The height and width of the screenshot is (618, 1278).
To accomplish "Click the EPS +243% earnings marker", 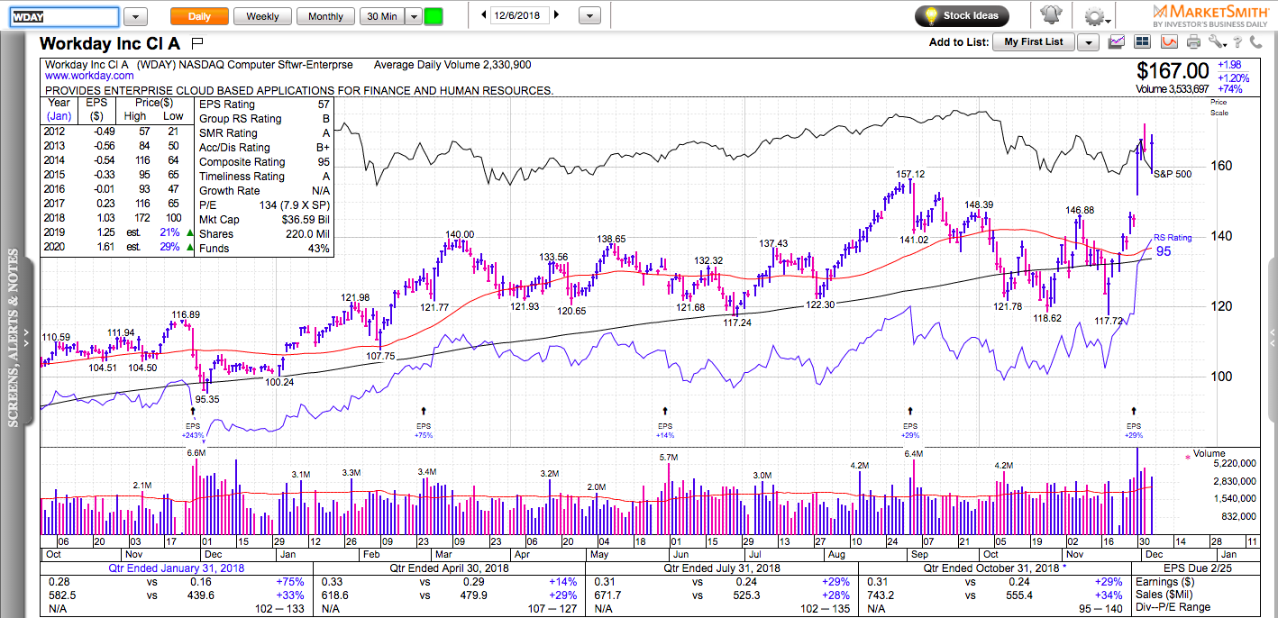I will pos(193,423).
